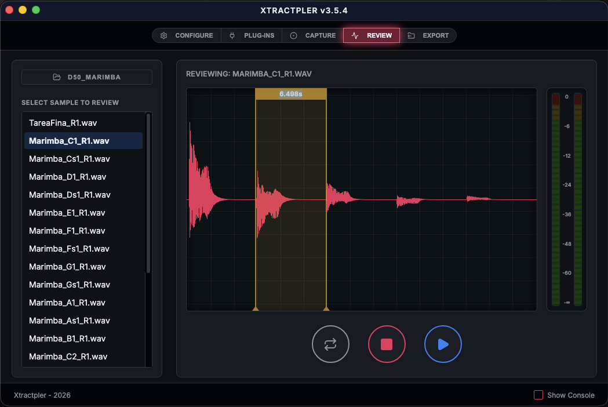Viewport: 608px width, 407px height.
Task: Switch to the REVIEW tab
Action: [x=372, y=35]
